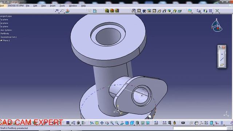
Task: Select Geometrical Set.1 tree node
Action: click(9, 37)
